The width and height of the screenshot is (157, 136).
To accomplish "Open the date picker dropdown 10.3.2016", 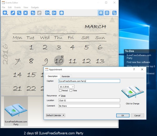I will [73, 87].
